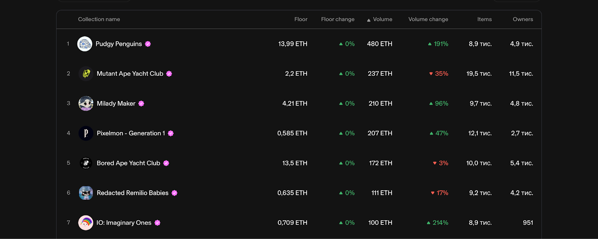Open the IO: Imaginary Ones link
Viewport: 598px width, 239px height.
tap(124, 223)
